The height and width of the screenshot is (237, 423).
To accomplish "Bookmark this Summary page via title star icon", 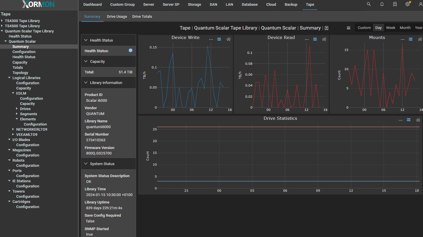I will 327,28.
